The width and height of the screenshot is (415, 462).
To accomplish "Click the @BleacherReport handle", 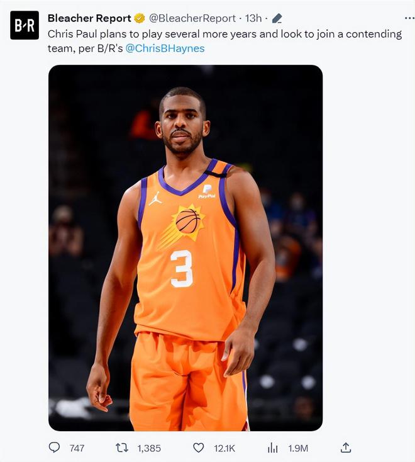I will pyautogui.click(x=192, y=18).
